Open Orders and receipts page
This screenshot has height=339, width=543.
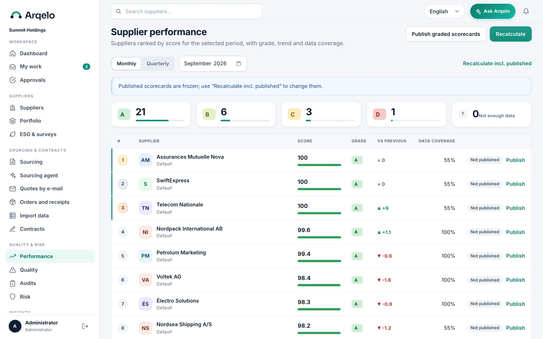click(x=50, y=202)
